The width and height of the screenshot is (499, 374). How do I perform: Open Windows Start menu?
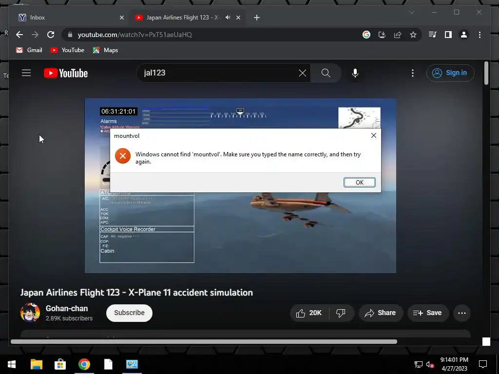(x=12, y=364)
